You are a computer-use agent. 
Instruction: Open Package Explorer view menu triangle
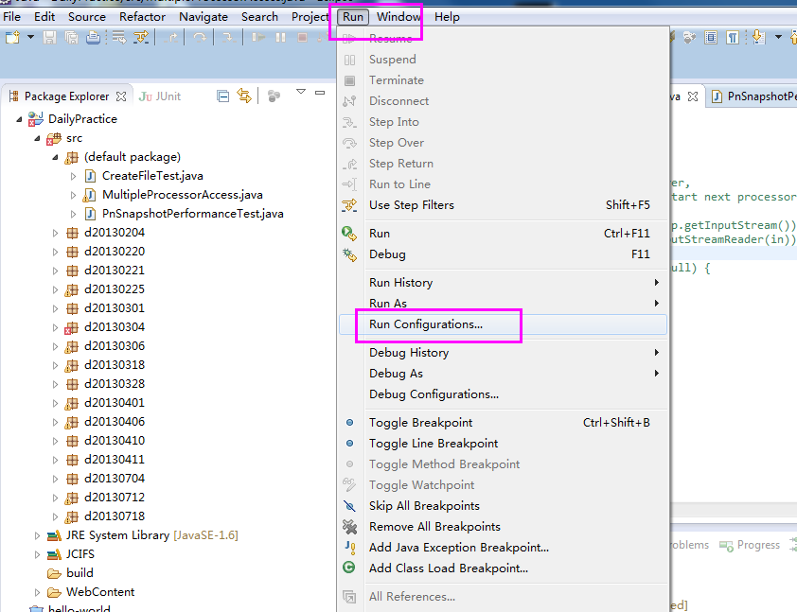click(301, 92)
